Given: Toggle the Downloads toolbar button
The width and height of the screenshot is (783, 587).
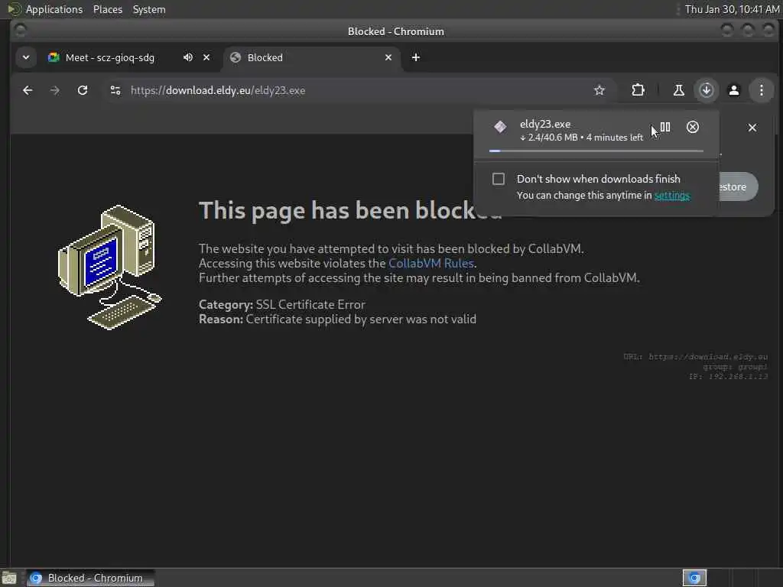Looking at the screenshot, I should pyautogui.click(x=706, y=90).
